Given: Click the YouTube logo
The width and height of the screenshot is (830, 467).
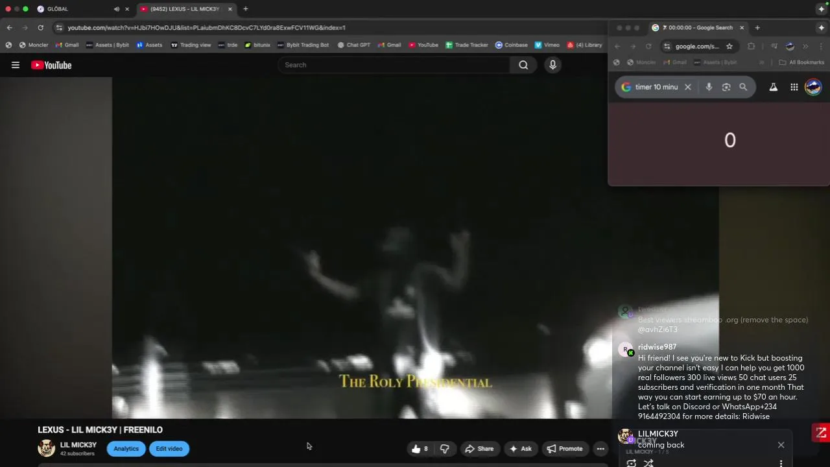Looking at the screenshot, I should tap(51, 65).
